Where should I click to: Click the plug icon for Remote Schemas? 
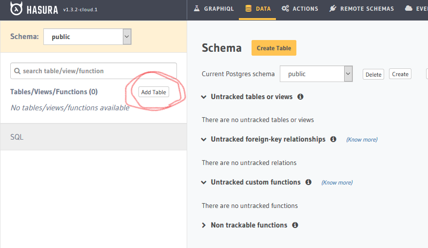(333, 8)
